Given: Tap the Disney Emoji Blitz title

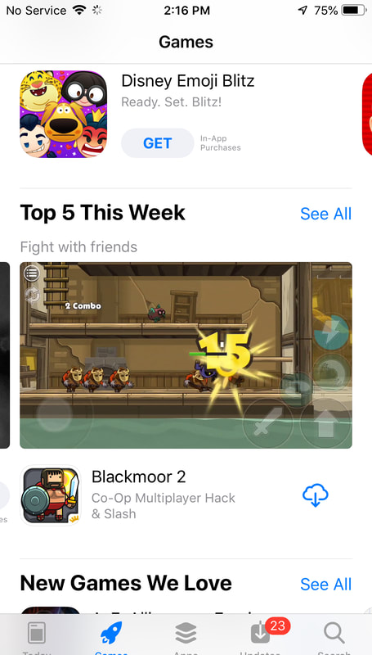Looking at the screenshot, I should coord(188,80).
